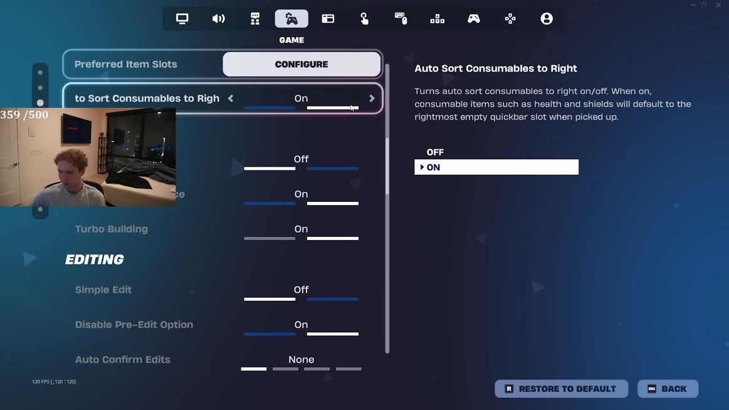This screenshot has height=410, width=729.
Task: Click right arrow on Auto Sort Consumables
Action: [x=372, y=98]
